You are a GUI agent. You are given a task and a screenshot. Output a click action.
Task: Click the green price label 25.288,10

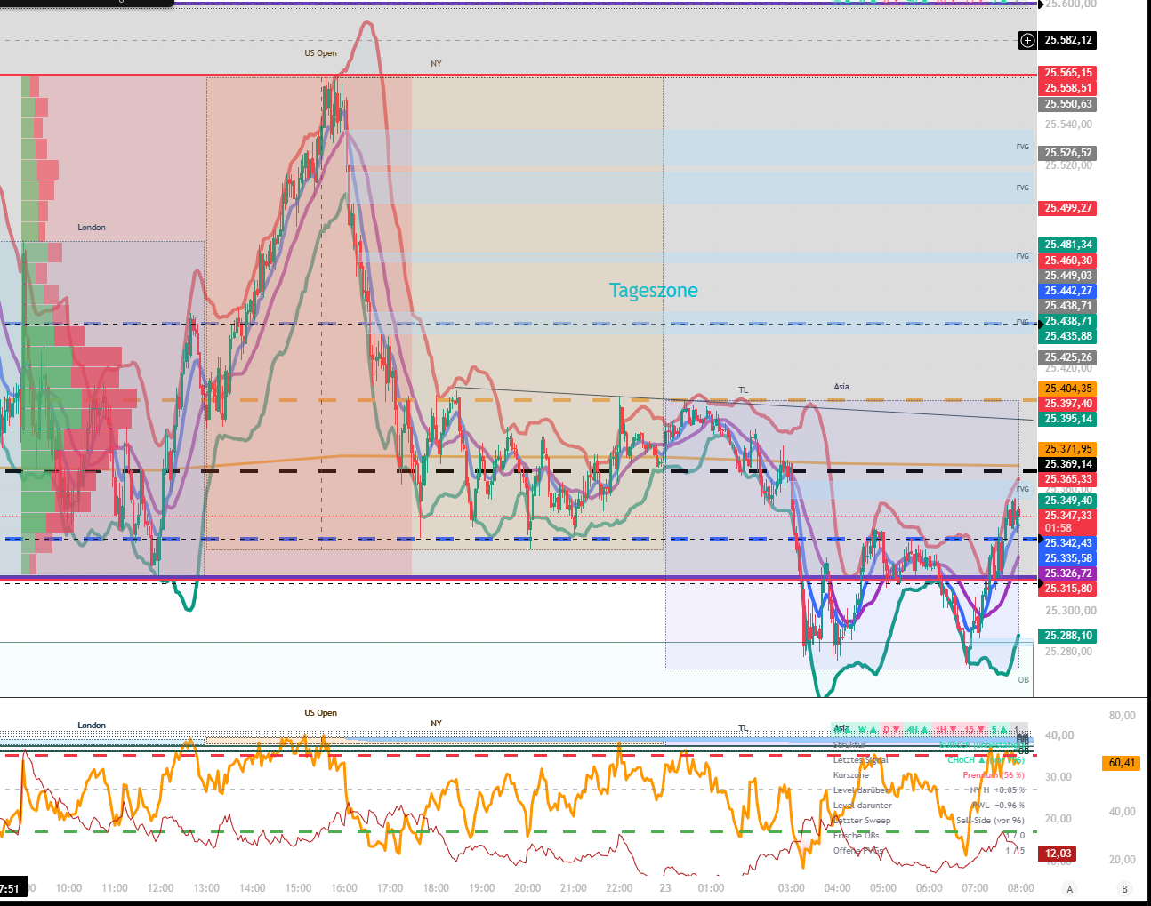pos(1067,636)
